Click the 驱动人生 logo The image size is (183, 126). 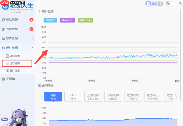[17, 6]
